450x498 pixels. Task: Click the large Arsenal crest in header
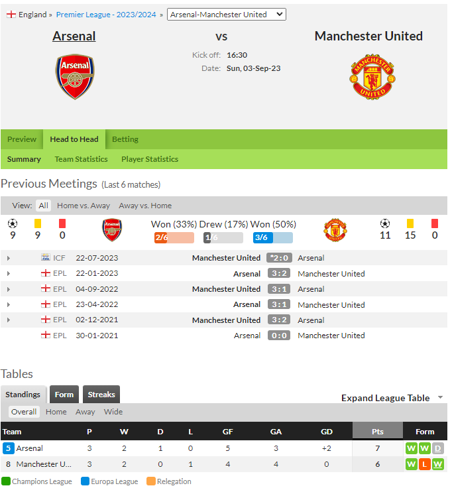[75, 76]
